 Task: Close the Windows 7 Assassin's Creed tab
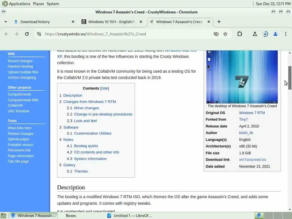pyautogui.click(x=209, y=22)
